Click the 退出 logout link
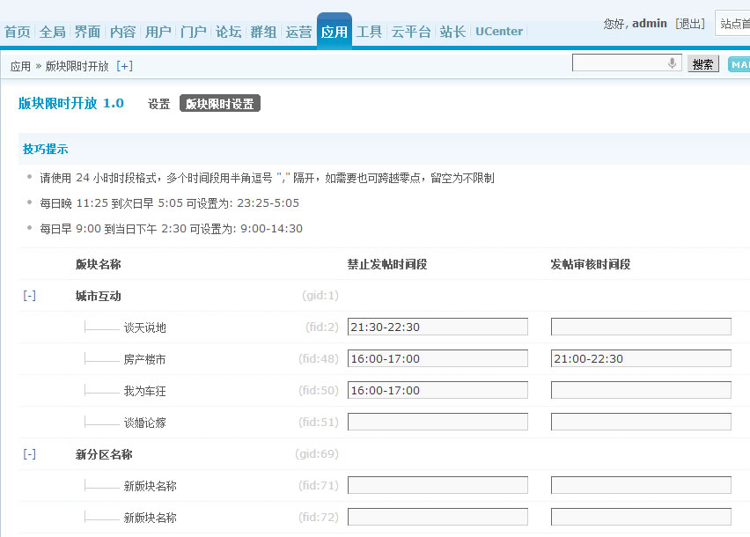 pyautogui.click(x=690, y=24)
